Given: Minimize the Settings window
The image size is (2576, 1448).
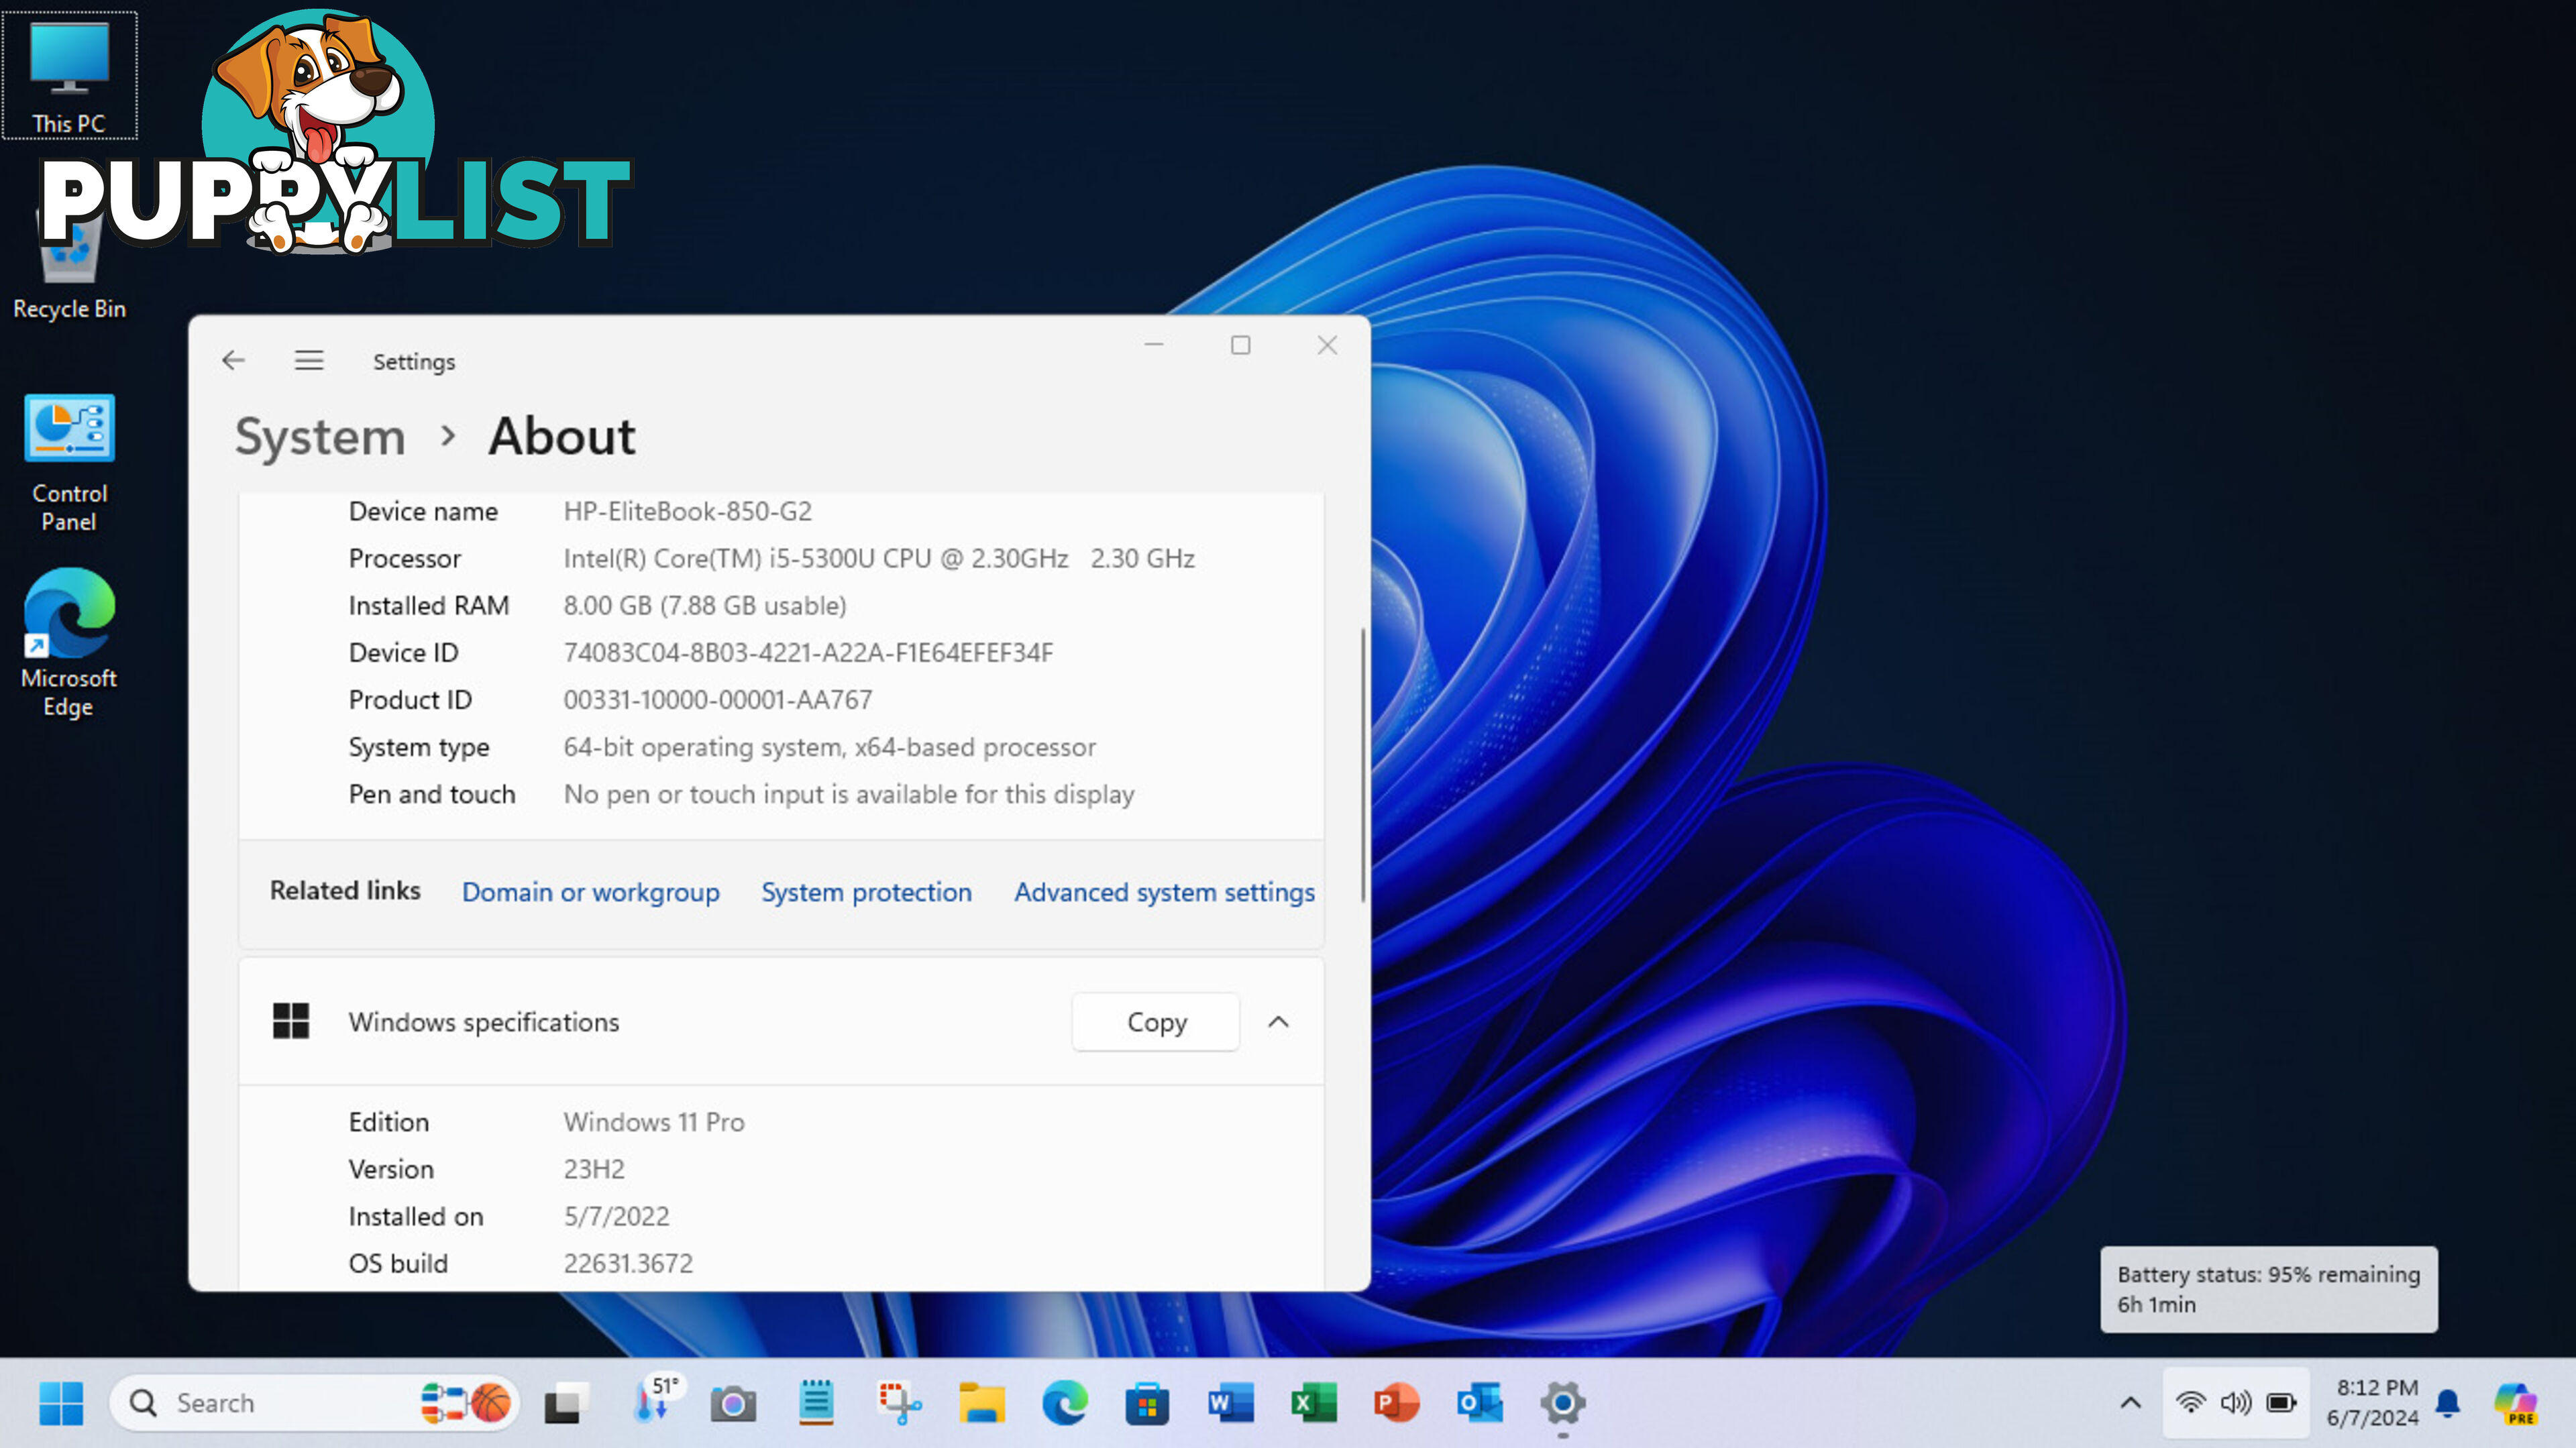Looking at the screenshot, I should pyautogui.click(x=1154, y=345).
